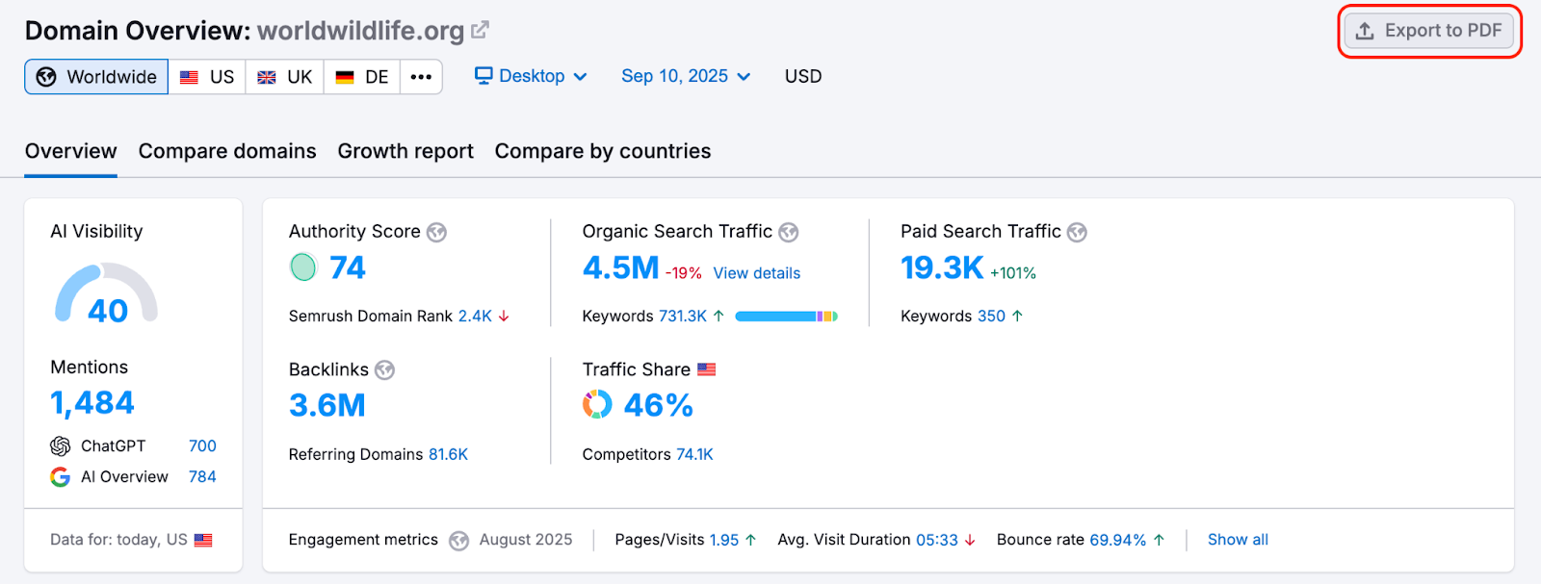Expand the Desktop device dropdown
Viewport: 1541px width, 584px height.
coord(531,76)
